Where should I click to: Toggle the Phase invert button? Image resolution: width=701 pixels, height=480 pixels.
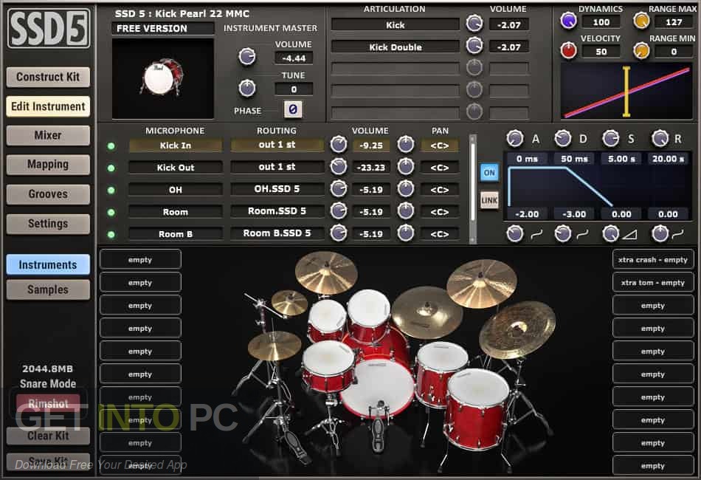click(x=293, y=109)
